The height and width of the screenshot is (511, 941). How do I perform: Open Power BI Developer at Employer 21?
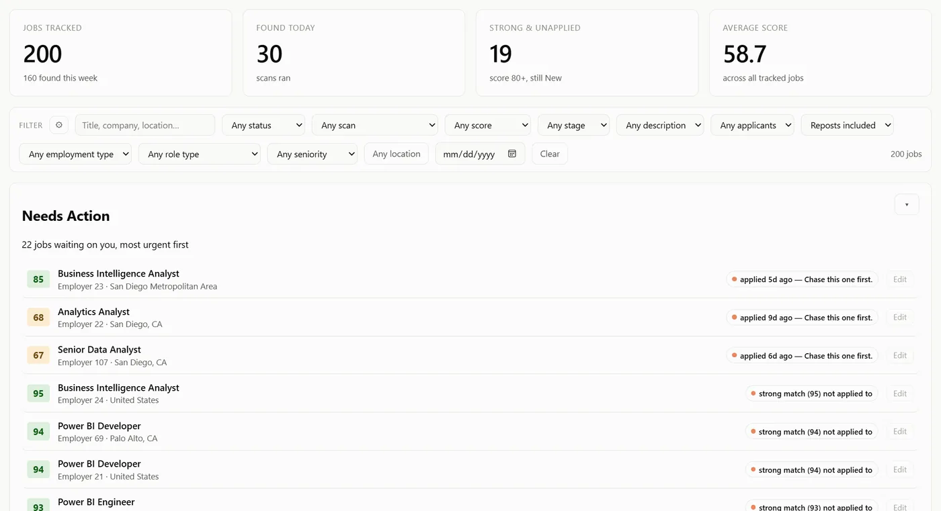coord(99,464)
